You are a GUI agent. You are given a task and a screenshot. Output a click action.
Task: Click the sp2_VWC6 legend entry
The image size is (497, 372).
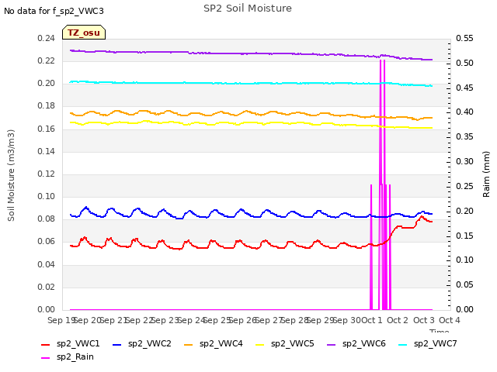pyautogui.click(x=356, y=344)
